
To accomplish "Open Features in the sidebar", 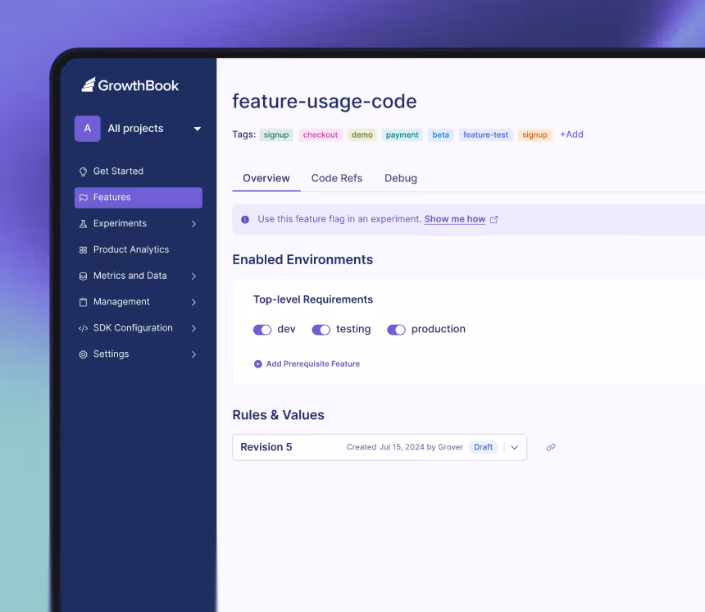I will point(139,198).
